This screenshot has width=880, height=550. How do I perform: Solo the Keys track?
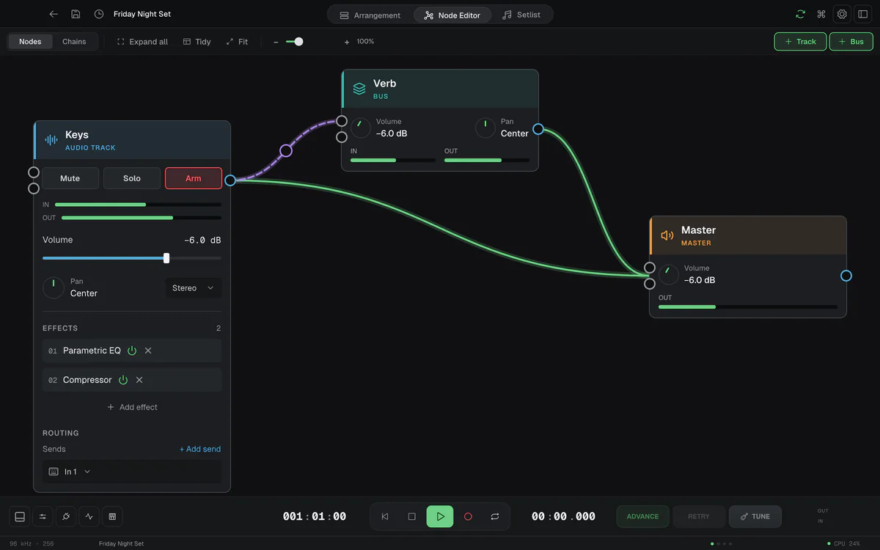coord(132,178)
